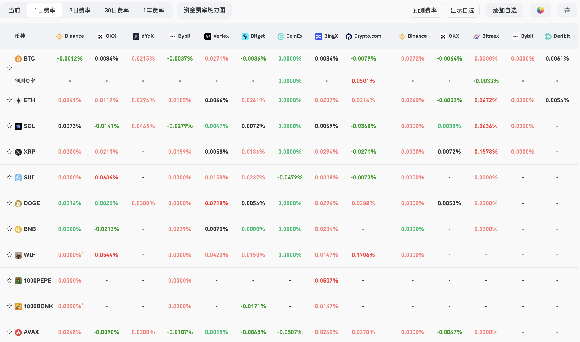Click the dYdX exchange logo in header
The height and width of the screenshot is (342, 580).
pos(136,36)
